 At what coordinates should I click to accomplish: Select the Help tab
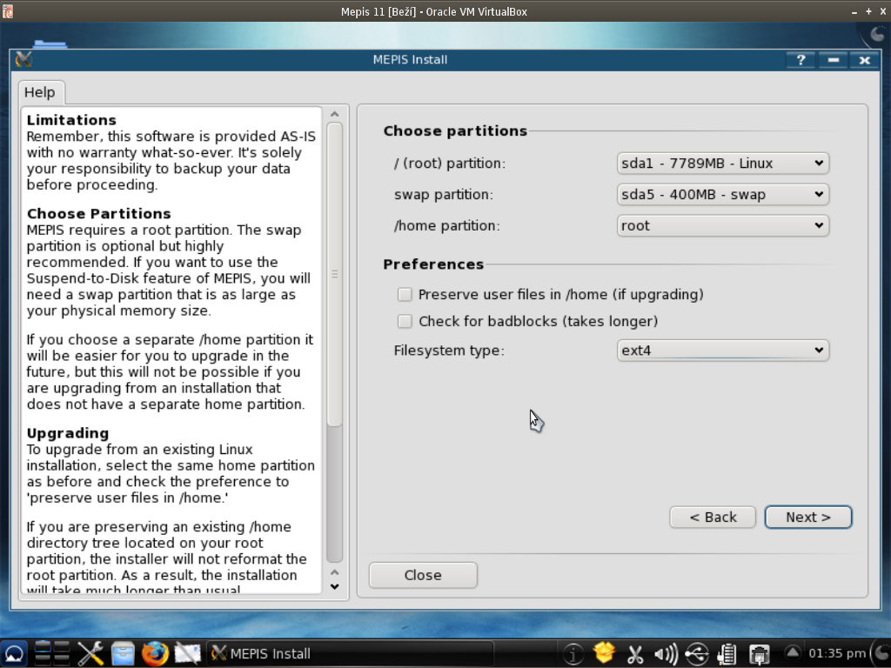click(x=40, y=92)
